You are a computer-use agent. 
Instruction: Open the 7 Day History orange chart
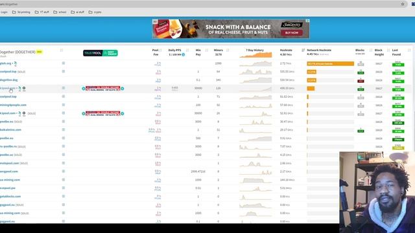255,55
